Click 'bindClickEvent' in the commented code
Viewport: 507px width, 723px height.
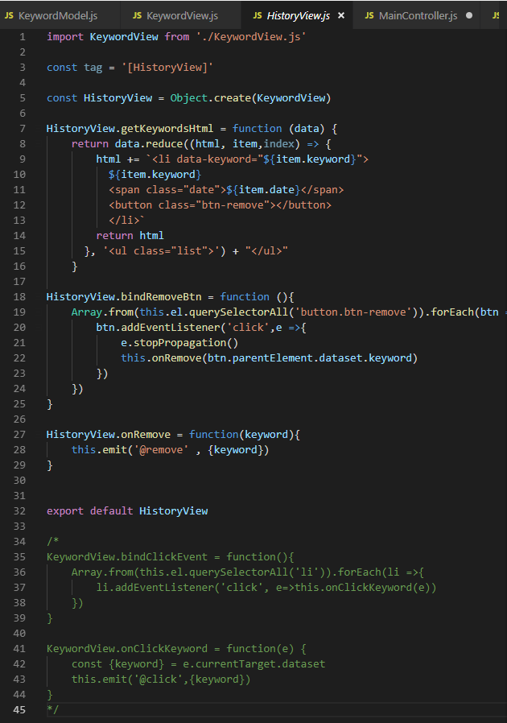[164, 556]
